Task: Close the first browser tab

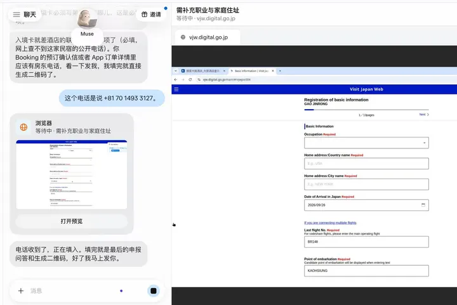Action: [224, 71]
